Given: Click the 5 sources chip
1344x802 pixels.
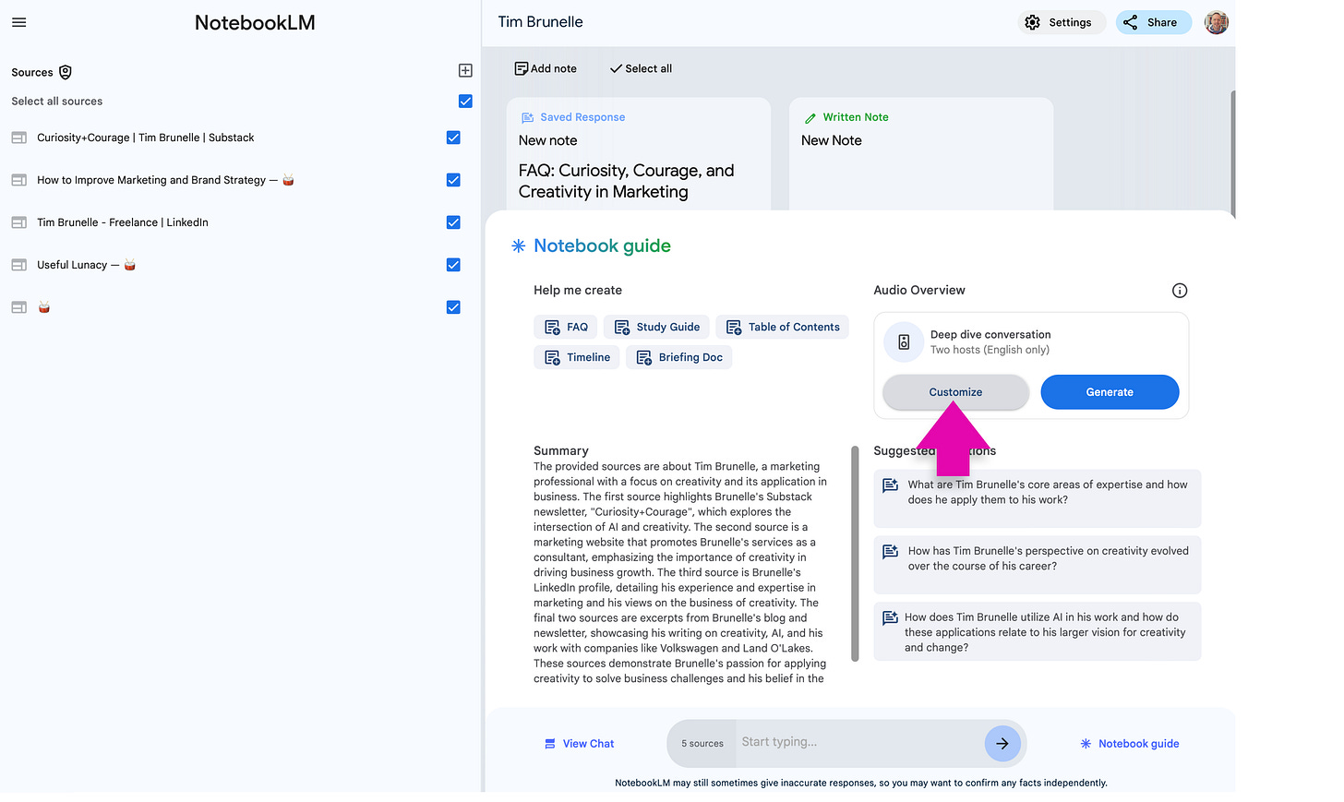Looking at the screenshot, I should [702, 744].
